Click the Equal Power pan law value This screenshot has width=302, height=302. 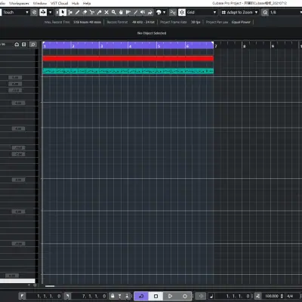coord(241,22)
